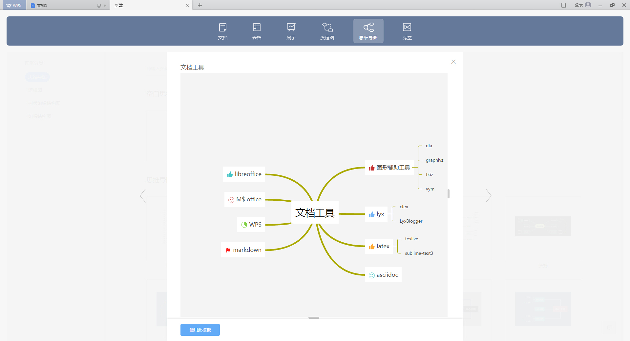Viewport: 630px width, 341px height.
Task: Select the 表格 (Spreadsheet) icon
Action: pyautogui.click(x=257, y=31)
